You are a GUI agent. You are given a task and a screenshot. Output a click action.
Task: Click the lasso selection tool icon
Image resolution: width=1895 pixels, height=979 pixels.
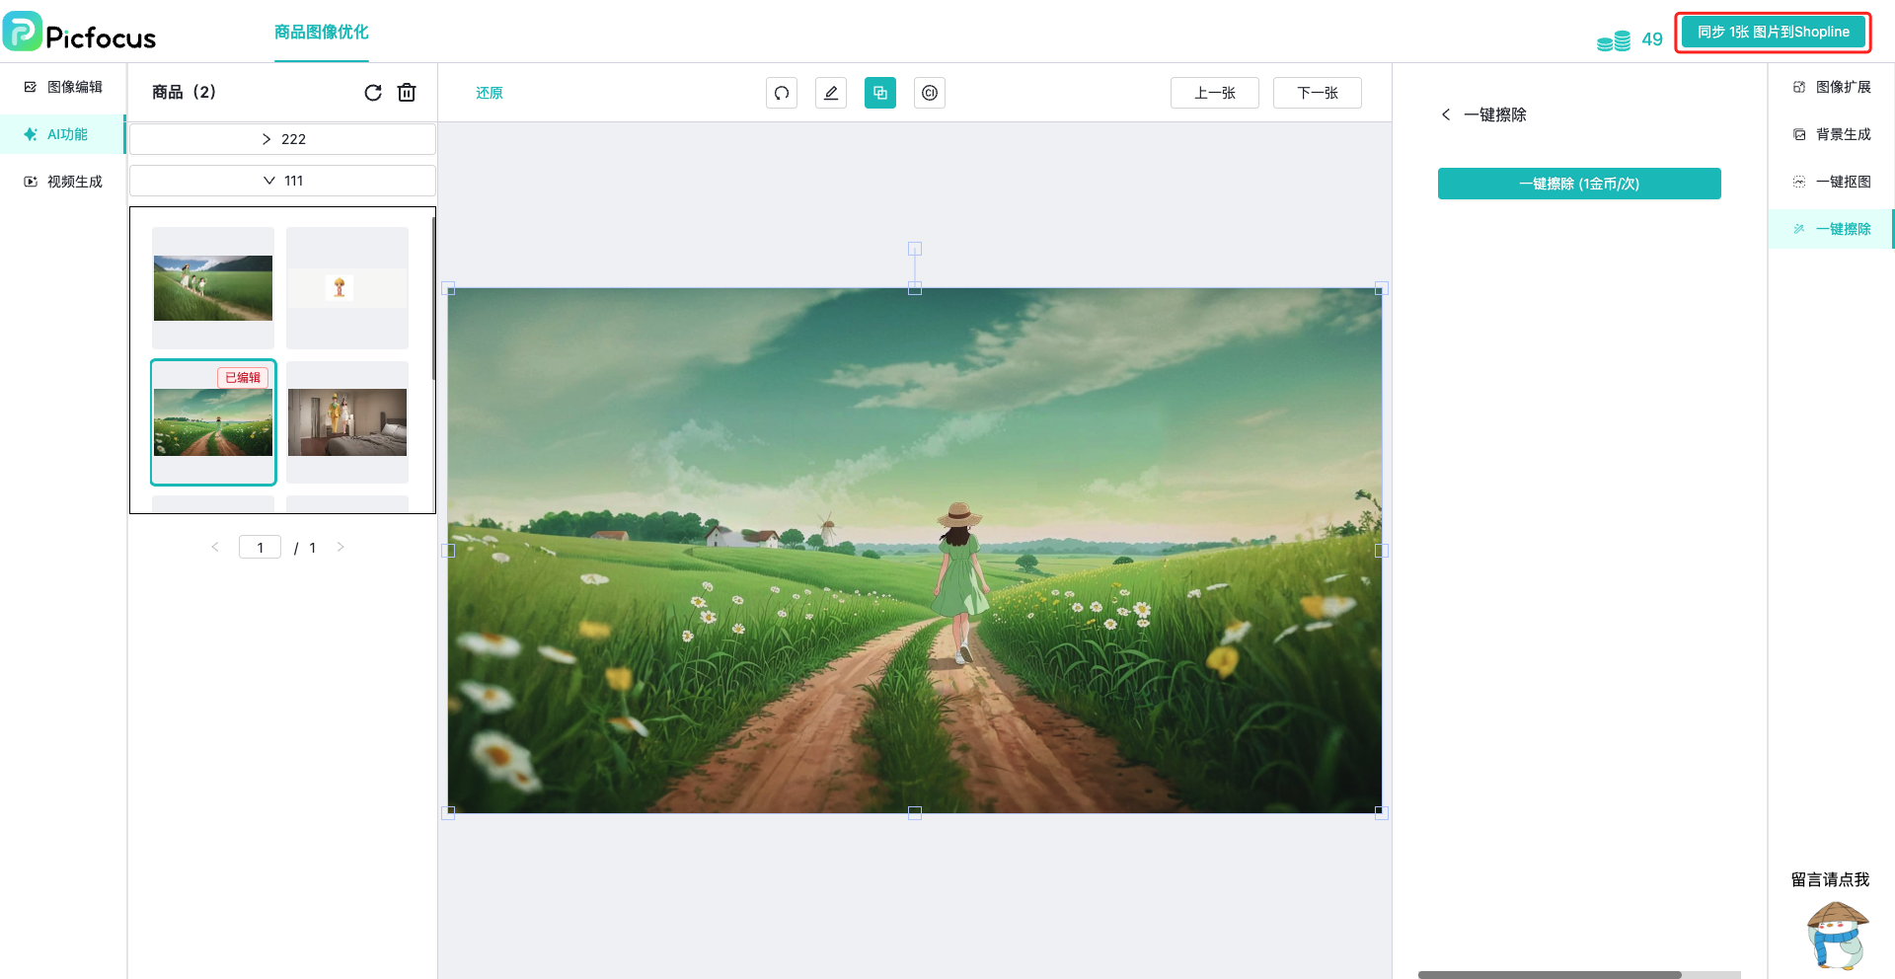pyautogui.click(x=782, y=93)
